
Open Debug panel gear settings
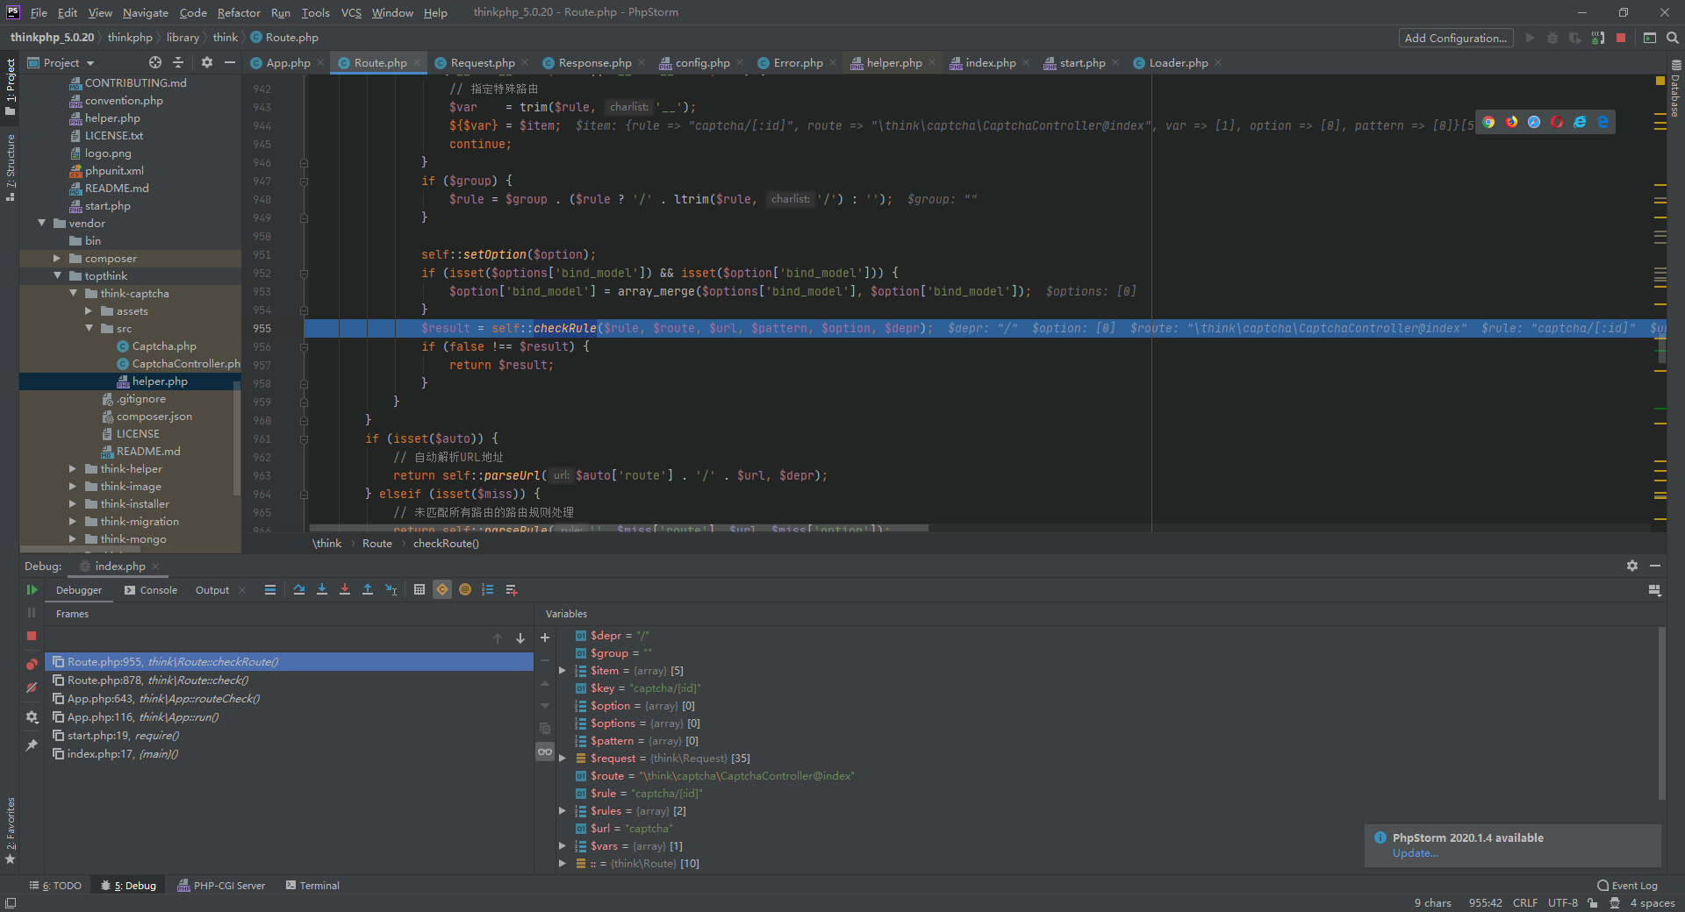(x=1632, y=566)
